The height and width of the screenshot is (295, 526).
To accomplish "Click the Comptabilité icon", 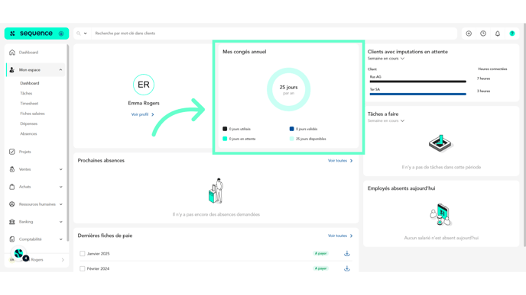I will point(12,239).
